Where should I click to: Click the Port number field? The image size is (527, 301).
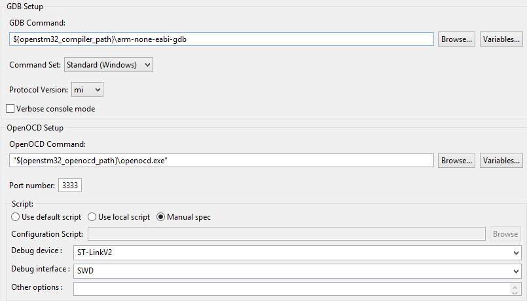coord(70,186)
